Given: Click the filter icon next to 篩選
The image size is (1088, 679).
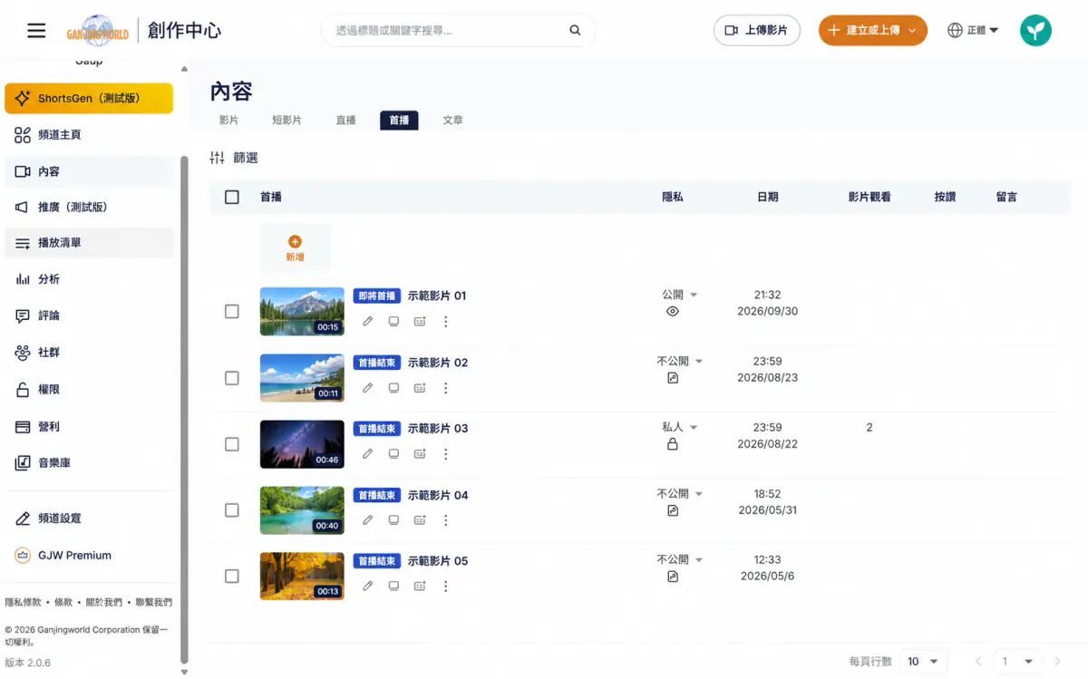Looking at the screenshot, I should click(217, 158).
